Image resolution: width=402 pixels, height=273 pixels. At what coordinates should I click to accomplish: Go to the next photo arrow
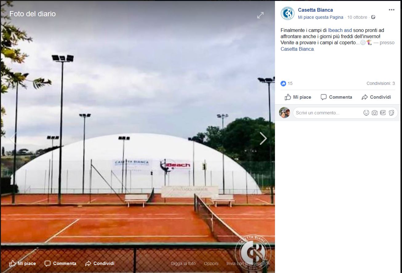[263, 138]
